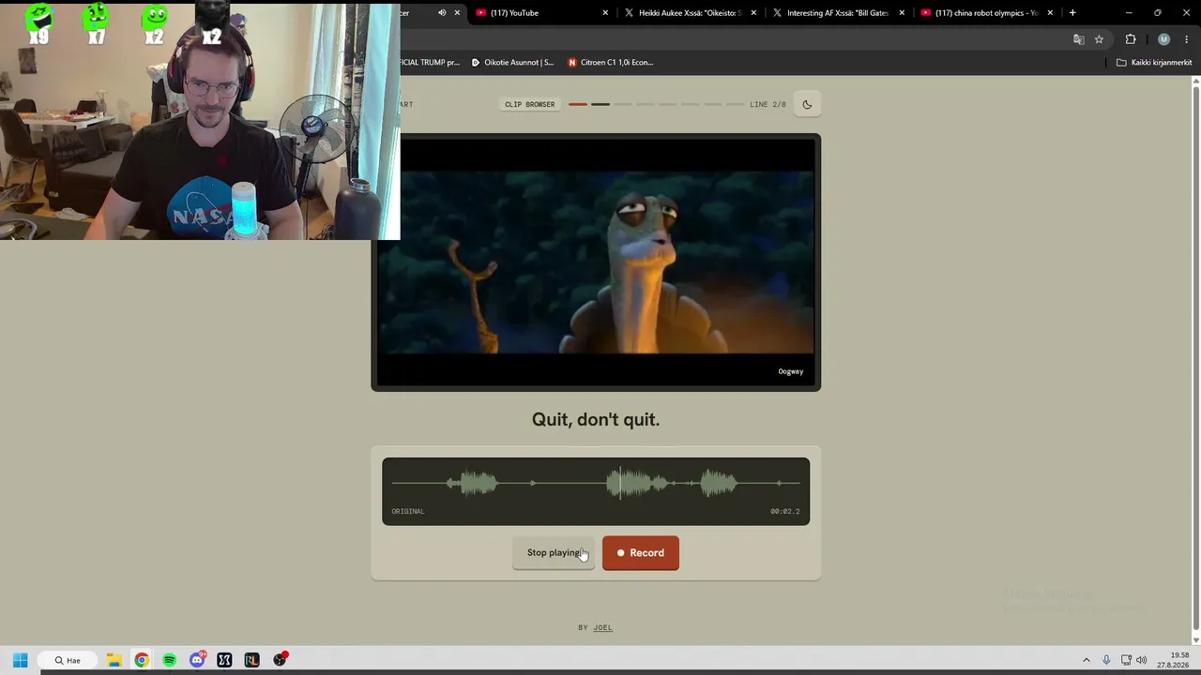Switch to the Interesting AF X tab

point(838,13)
